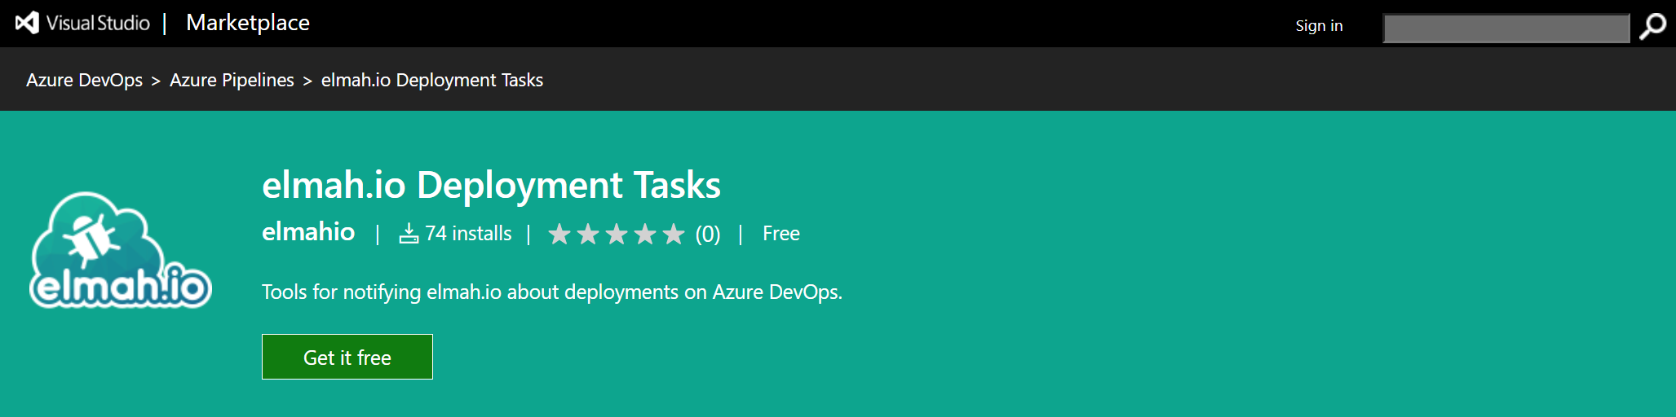Click the first rating star

click(559, 235)
